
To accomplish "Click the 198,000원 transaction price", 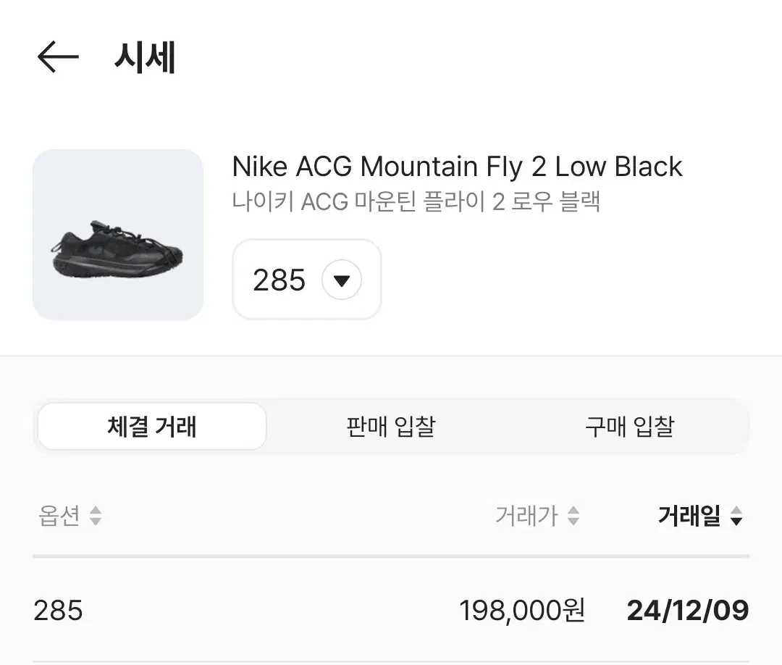I will (521, 611).
